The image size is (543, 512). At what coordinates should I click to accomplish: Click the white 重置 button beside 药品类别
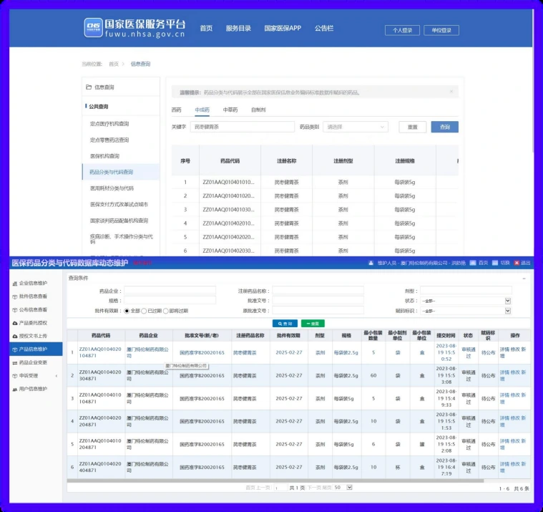click(x=413, y=127)
